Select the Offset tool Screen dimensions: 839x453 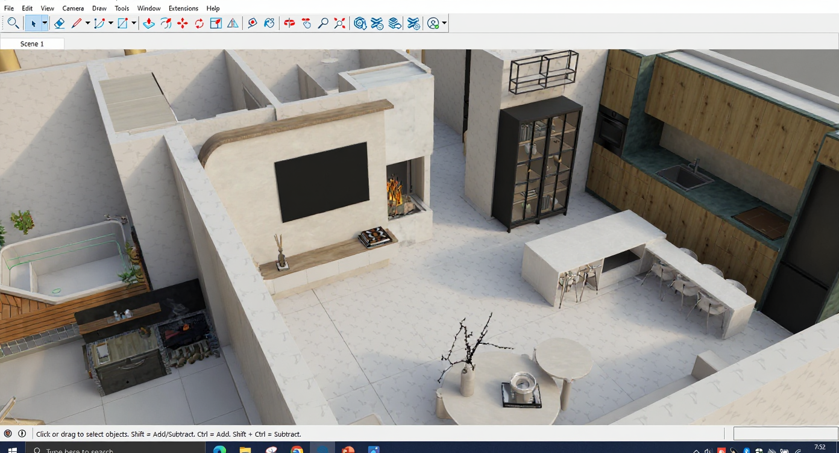(x=166, y=23)
